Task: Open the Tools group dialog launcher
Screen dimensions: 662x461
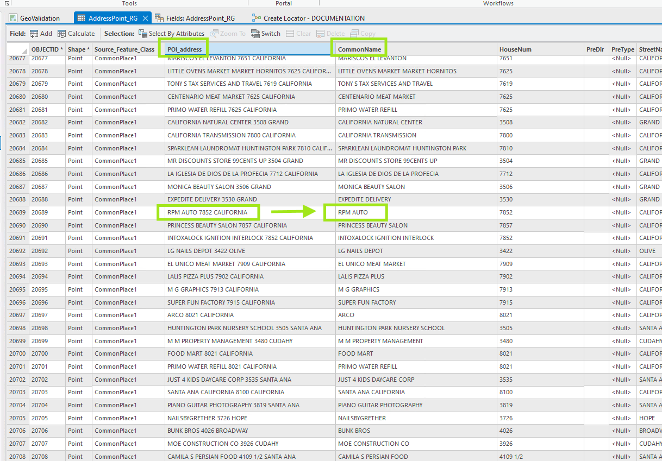Action: [7, 3]
